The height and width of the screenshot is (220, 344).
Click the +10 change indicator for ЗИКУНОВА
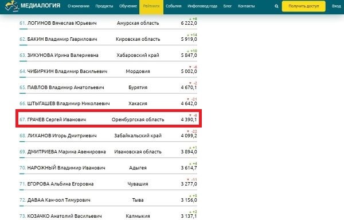coord(192,51)
